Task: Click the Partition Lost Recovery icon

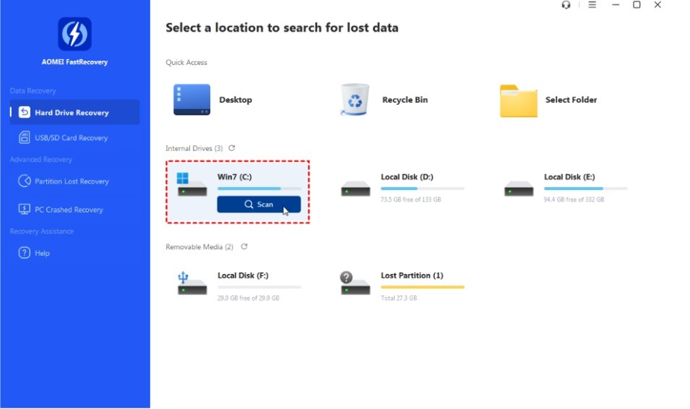Action: click(x=24, y=181)
